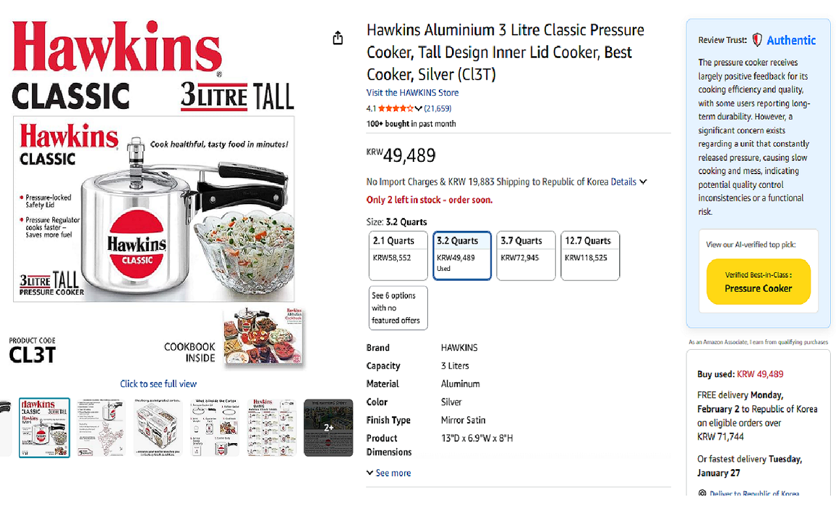
Task: Expand the shipping Details chevron
Action: coord(643,181)
